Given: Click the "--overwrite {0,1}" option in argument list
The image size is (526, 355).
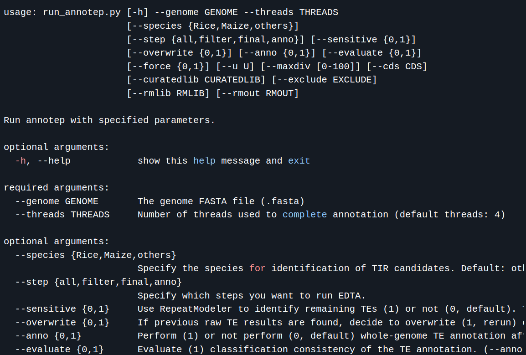Looking at the screenshot, I should coord(62,323).
